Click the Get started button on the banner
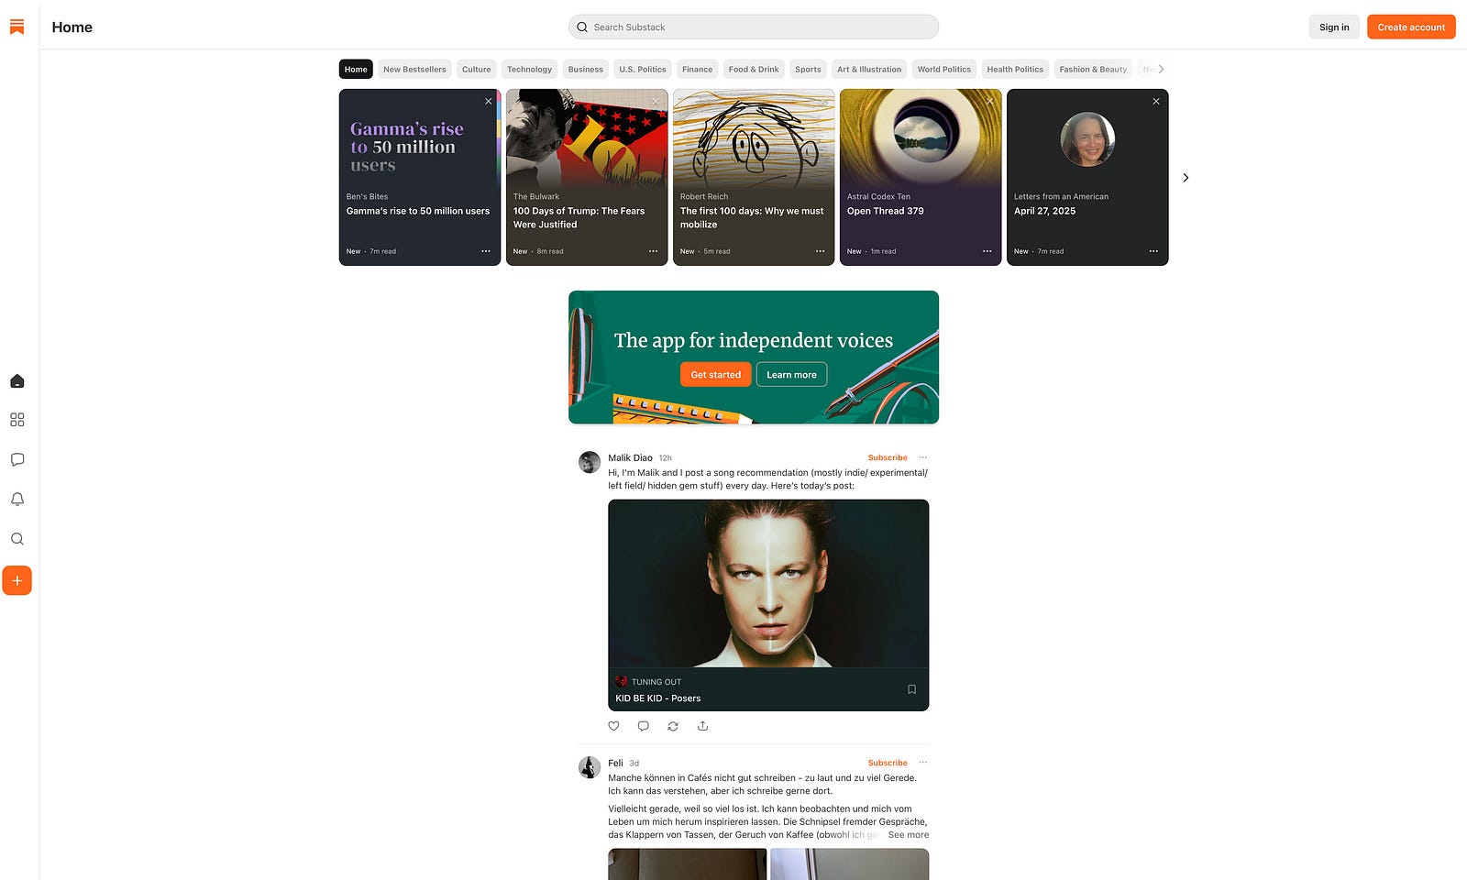Screen dimensions: 1467x880 (x=715, y=374)
